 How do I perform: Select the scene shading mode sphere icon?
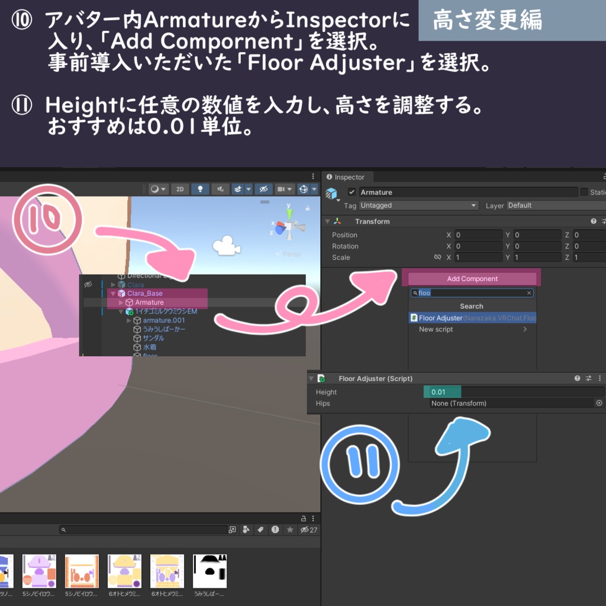154,189
